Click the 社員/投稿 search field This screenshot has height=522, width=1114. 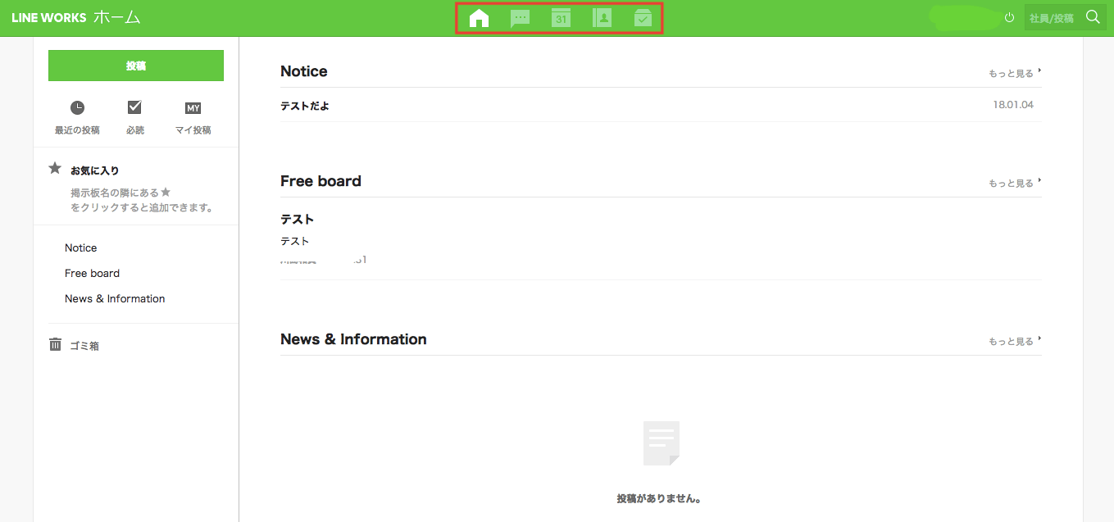[1051, 18]
